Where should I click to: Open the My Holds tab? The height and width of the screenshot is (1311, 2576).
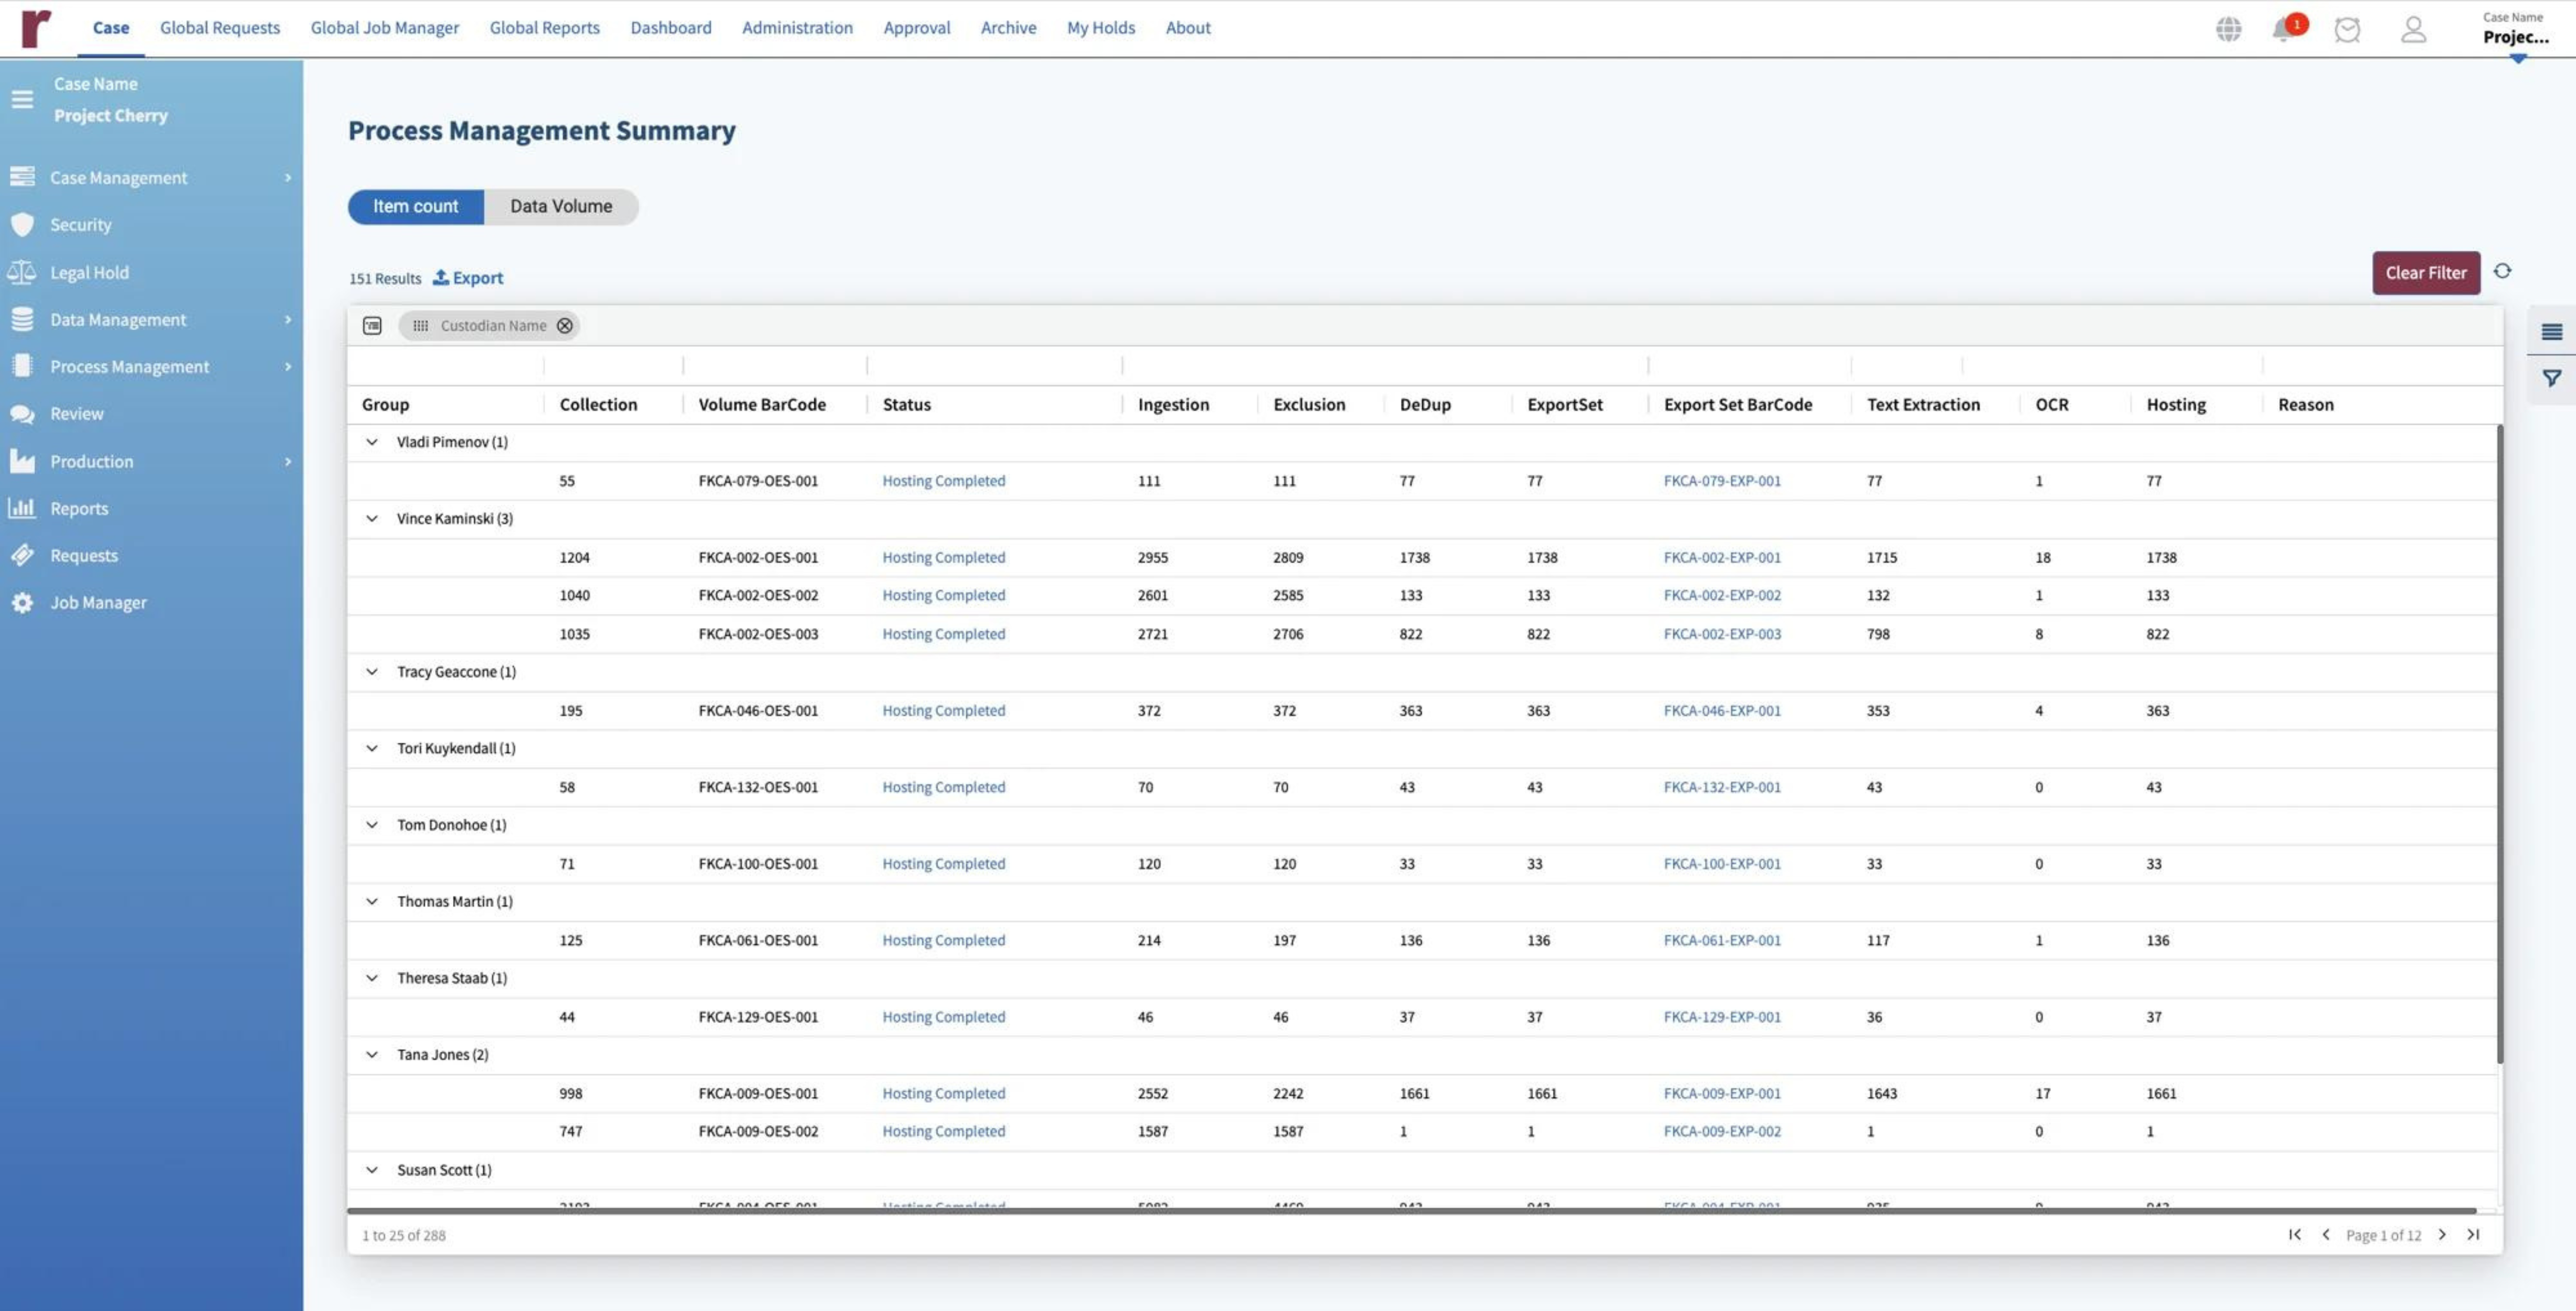tap(1100, 28)
